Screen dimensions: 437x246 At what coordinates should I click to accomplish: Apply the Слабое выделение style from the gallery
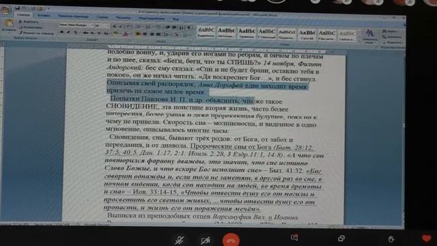click(x=347, y=36)
